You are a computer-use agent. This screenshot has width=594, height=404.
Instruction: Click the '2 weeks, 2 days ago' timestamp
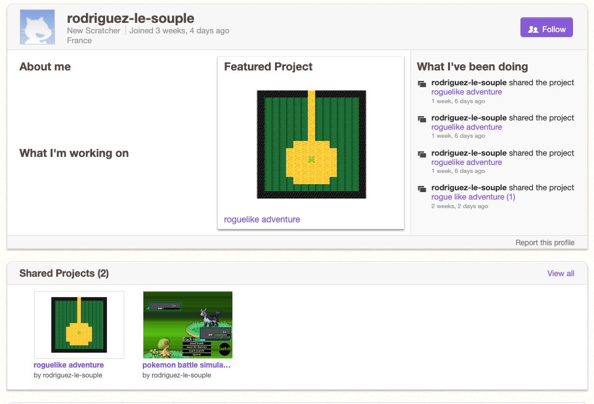pos(459,206)
